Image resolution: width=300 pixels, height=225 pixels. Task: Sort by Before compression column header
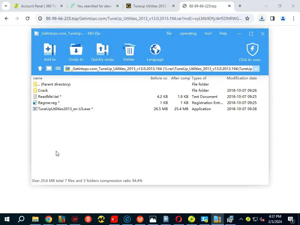[x=159, y=78]
